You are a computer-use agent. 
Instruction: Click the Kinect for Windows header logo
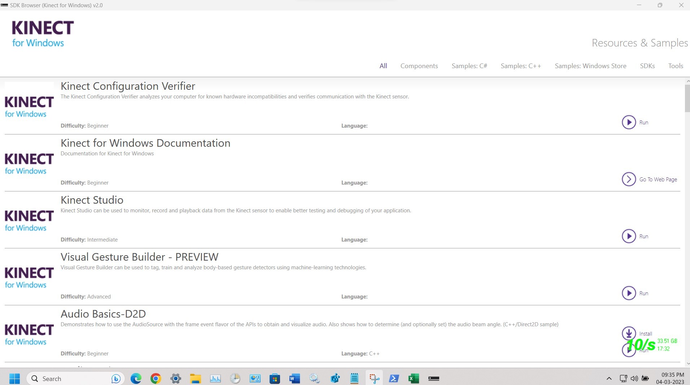[43, 34]
